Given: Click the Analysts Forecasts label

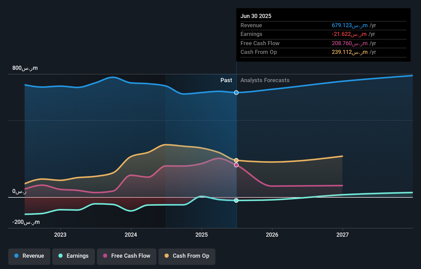Looking at the screenshot, I should tap(265, 80).
